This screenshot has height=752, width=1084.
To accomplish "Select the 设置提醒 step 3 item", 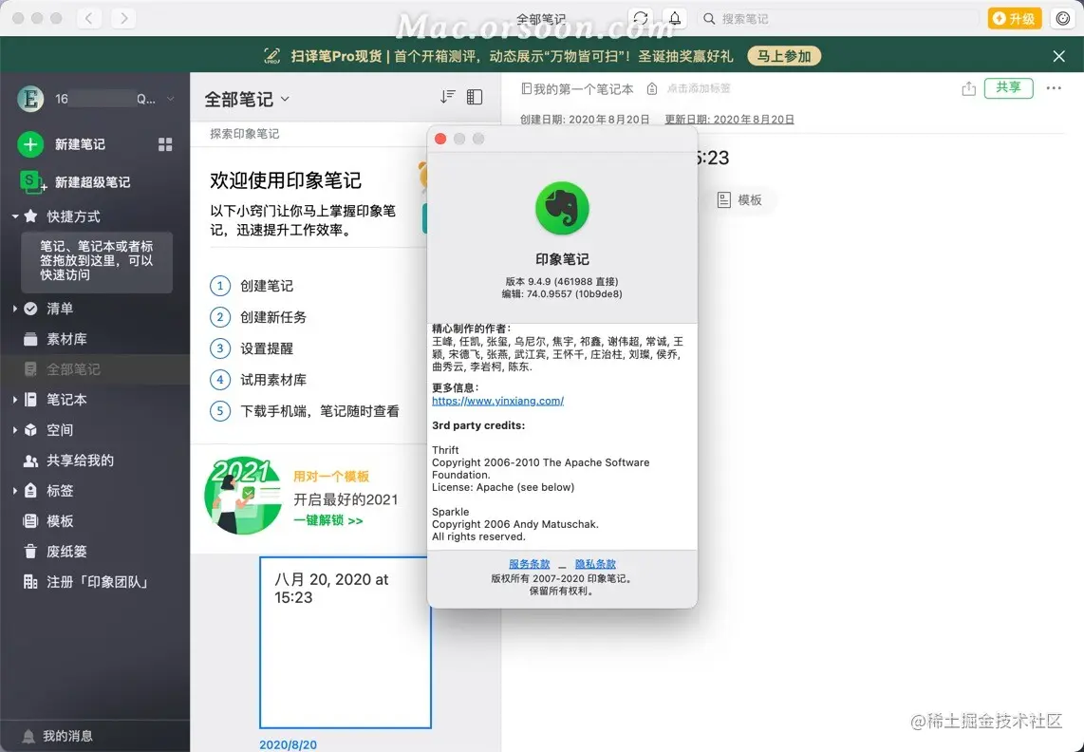I will [252, 348].
